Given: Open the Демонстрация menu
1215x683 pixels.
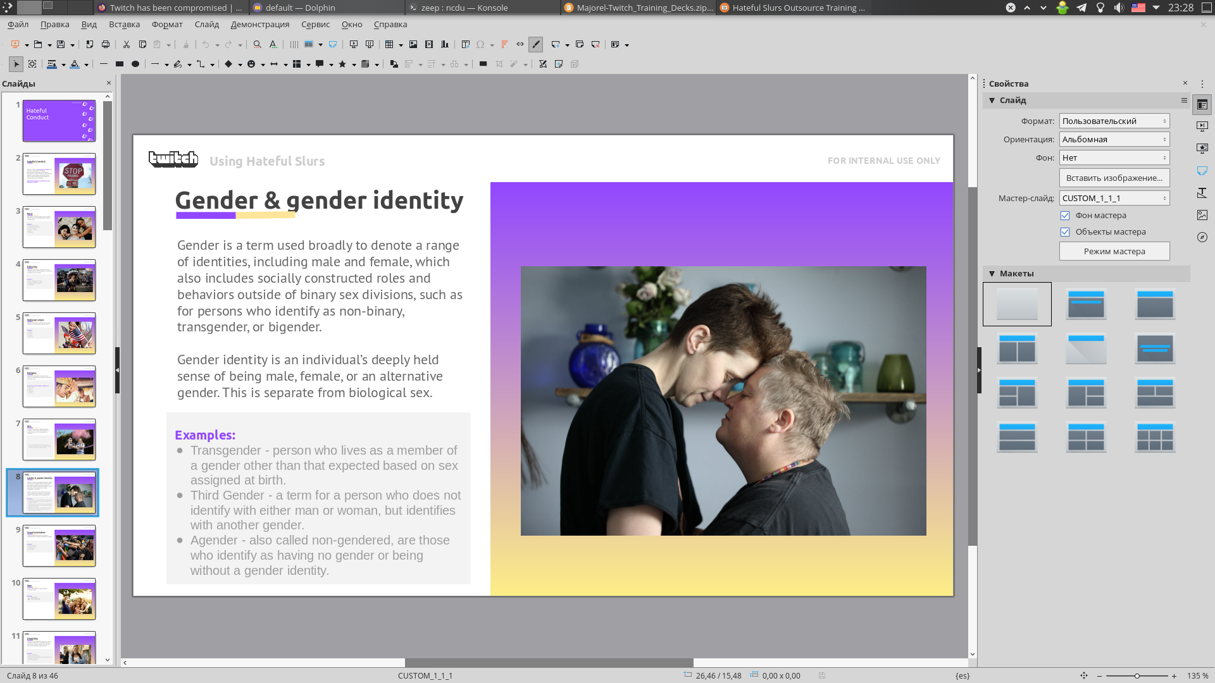Looking at the screenshot, I should [260, 25].
